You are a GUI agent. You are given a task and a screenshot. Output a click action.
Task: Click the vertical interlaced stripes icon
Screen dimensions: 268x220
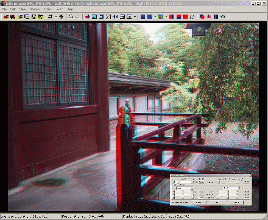(x=185, y=16)
